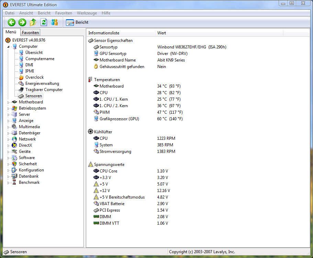Select EVEREST v4.00.976 root item

(29, 40)
